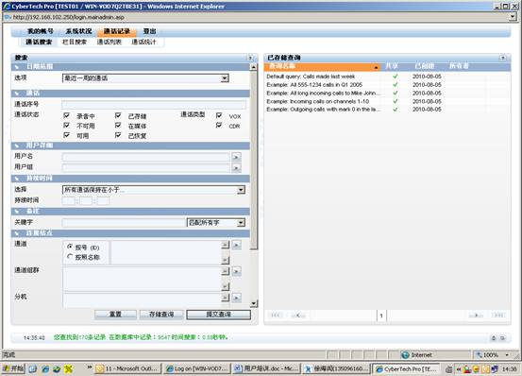Viewport: 522px width, 376px height.
Task: Collapse the 持续时间 section header
Action: pos(130,179)
